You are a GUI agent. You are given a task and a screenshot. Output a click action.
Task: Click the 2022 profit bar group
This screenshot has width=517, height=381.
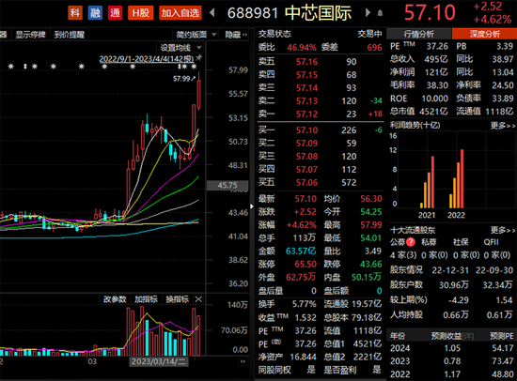tap(457, 179)
